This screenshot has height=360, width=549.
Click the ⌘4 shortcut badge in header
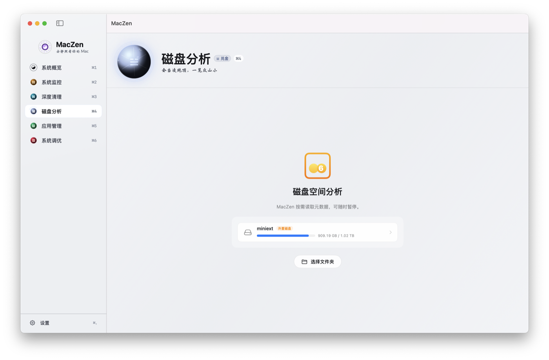coord(238,58)
